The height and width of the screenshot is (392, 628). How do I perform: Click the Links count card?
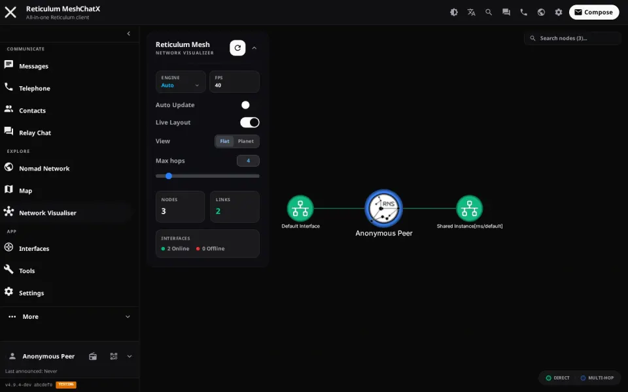[x=235, y=206]
